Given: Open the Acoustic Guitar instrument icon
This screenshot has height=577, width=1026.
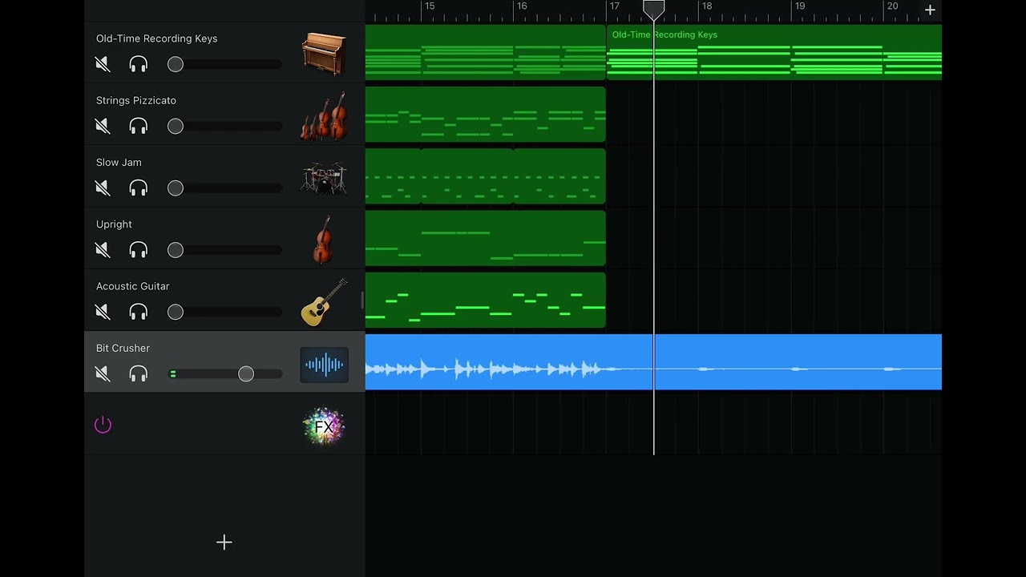Looking at the screenshot, I should pyautogui.click(x=324, y=302).
